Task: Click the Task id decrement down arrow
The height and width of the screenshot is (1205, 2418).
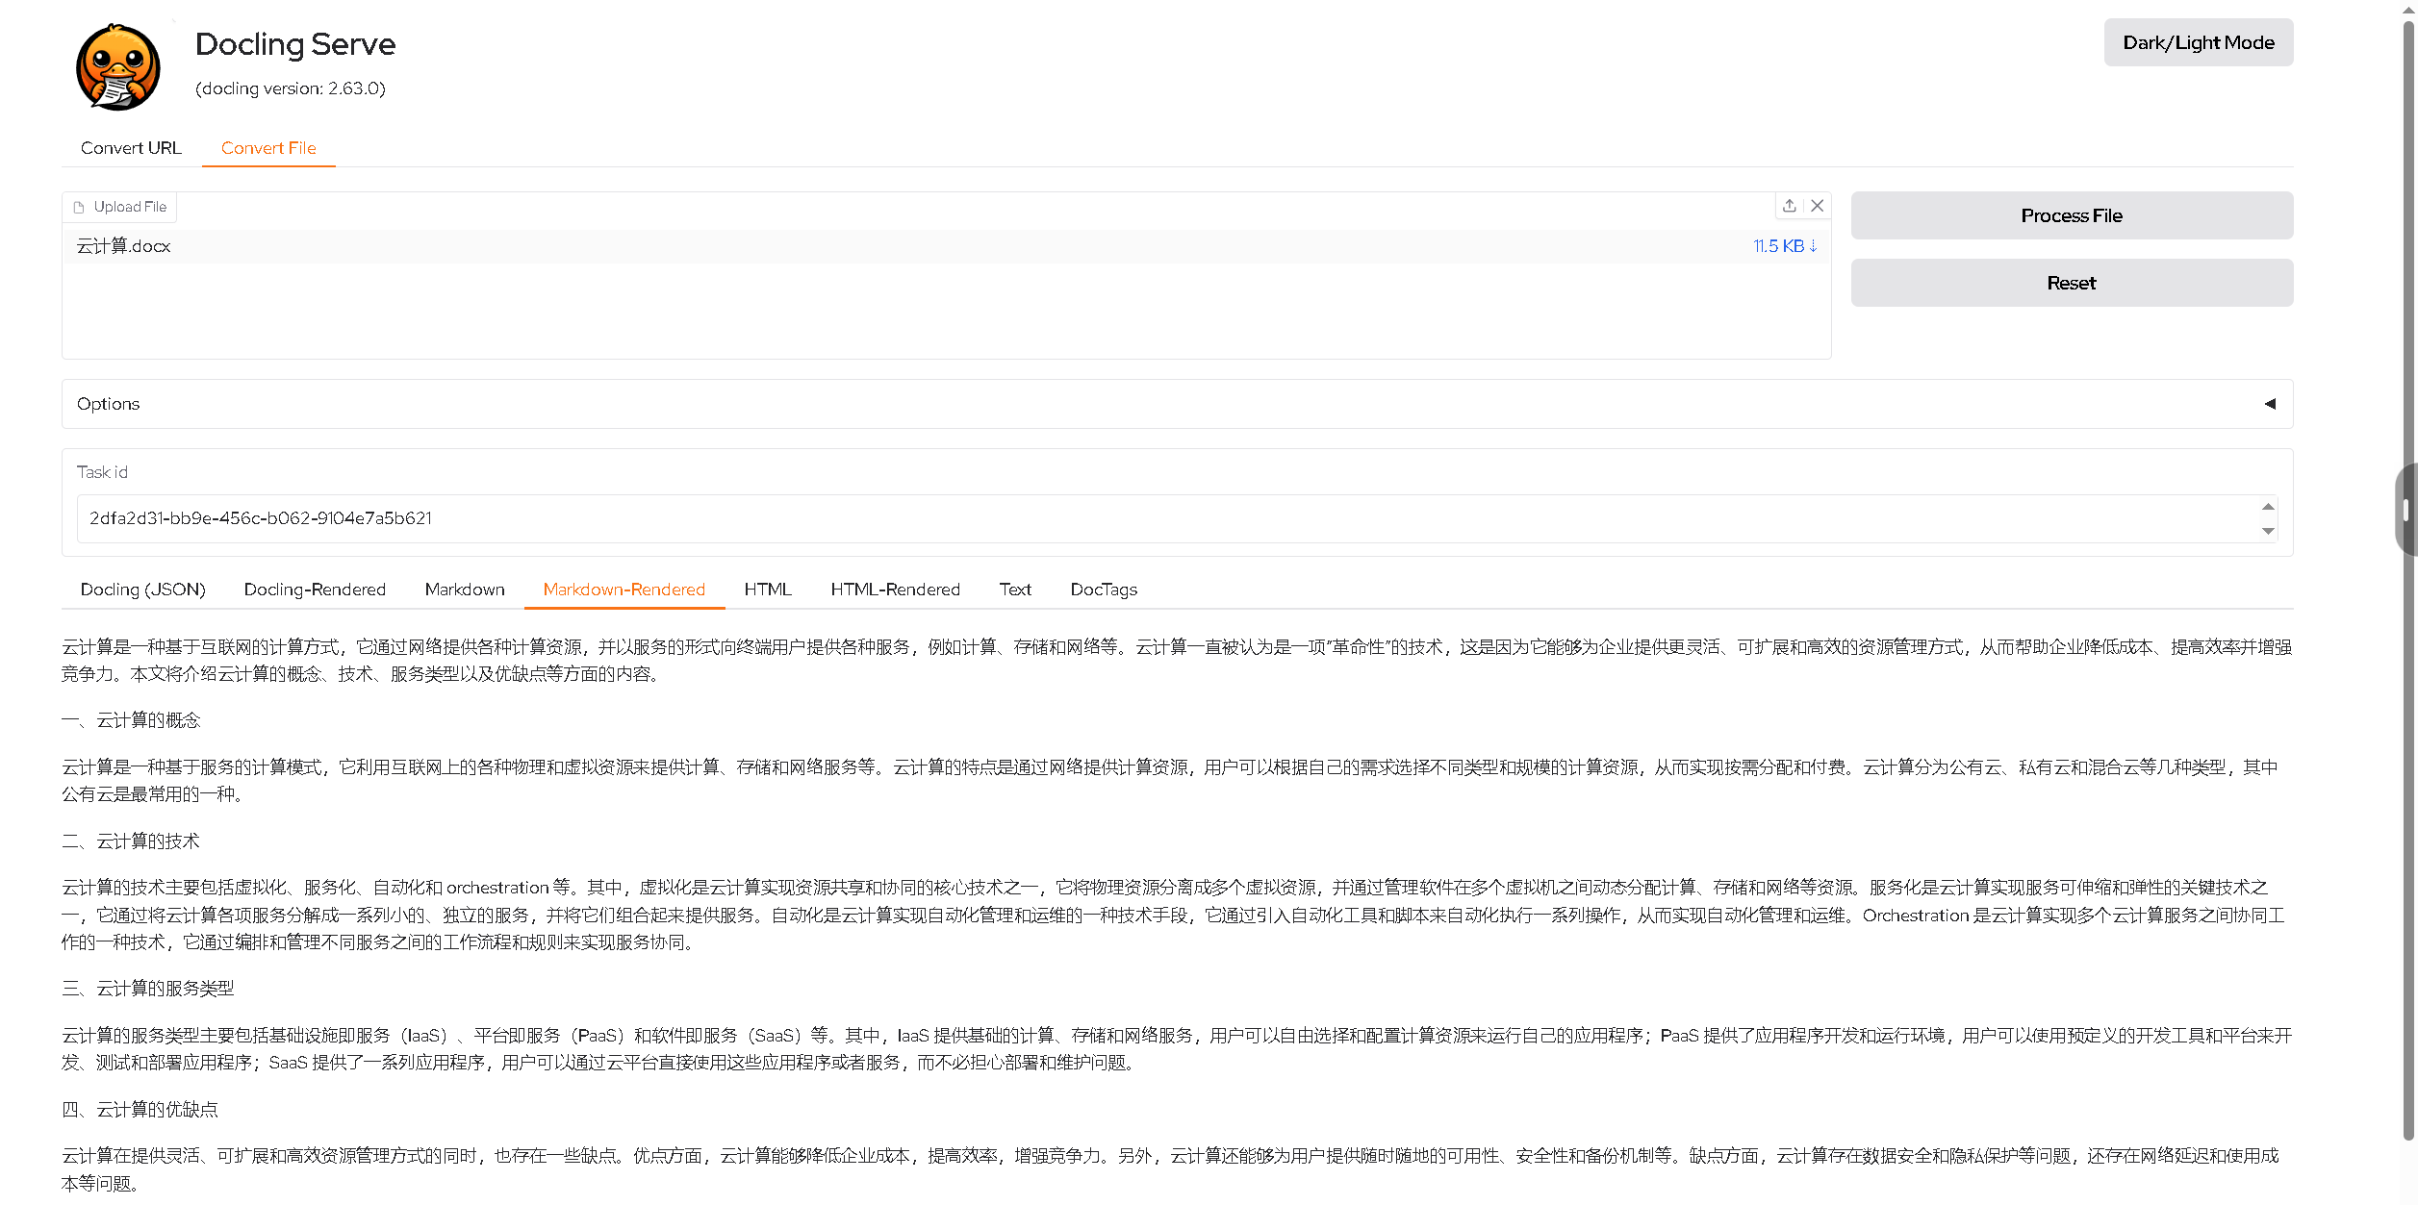Action: click(x=2268, y=530)
